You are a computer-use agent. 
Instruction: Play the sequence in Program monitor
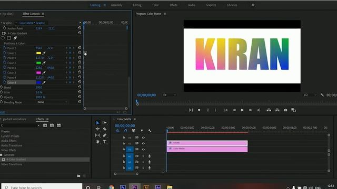point(242,110)
